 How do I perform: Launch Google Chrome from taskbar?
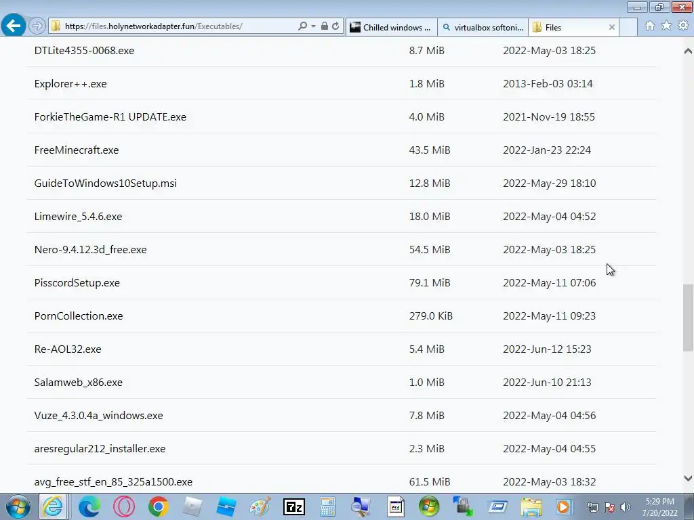[159, 506]
